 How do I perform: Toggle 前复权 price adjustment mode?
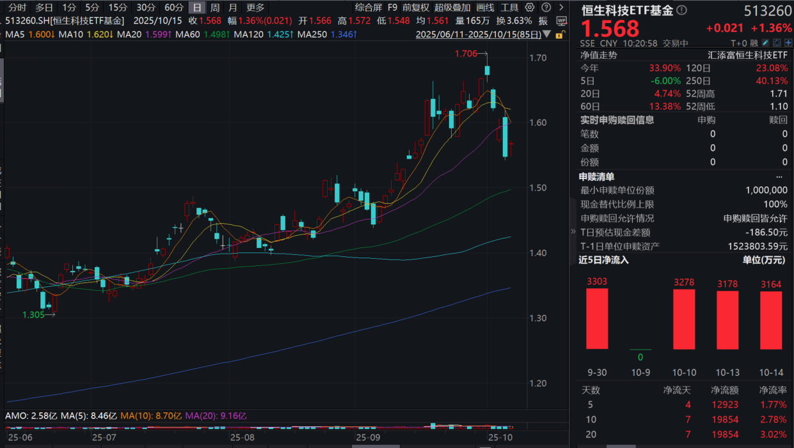416,8
